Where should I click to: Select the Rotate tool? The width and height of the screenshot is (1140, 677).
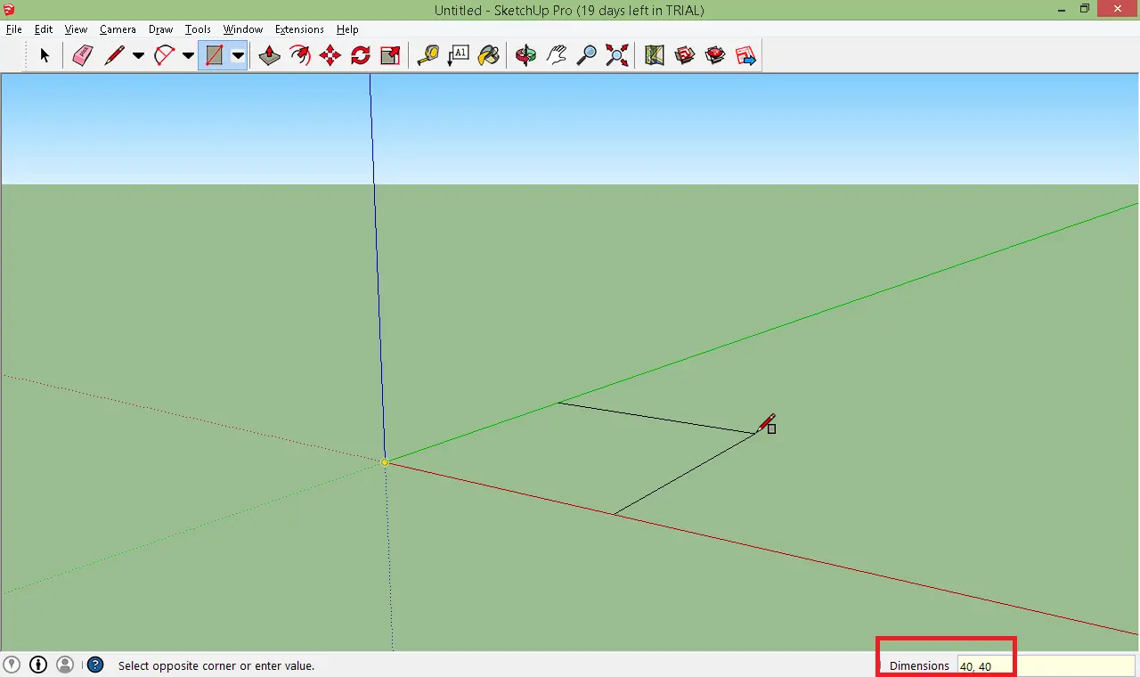pyautogui.click(x=361, y=55)
